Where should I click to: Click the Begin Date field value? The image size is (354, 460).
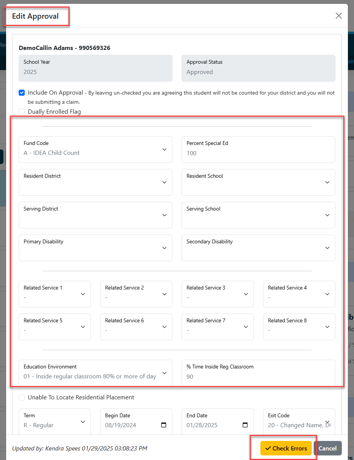pyautogui.click(x=121, y=425)
